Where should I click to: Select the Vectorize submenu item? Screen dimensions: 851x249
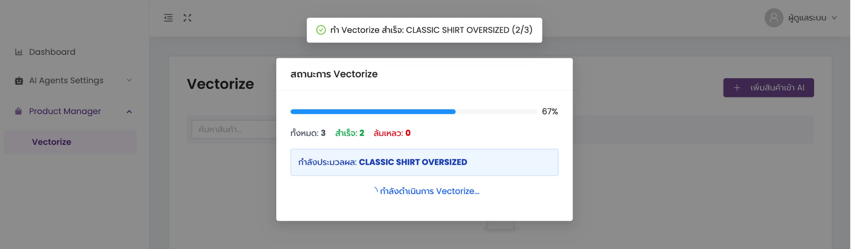click(x=51, y=142)
